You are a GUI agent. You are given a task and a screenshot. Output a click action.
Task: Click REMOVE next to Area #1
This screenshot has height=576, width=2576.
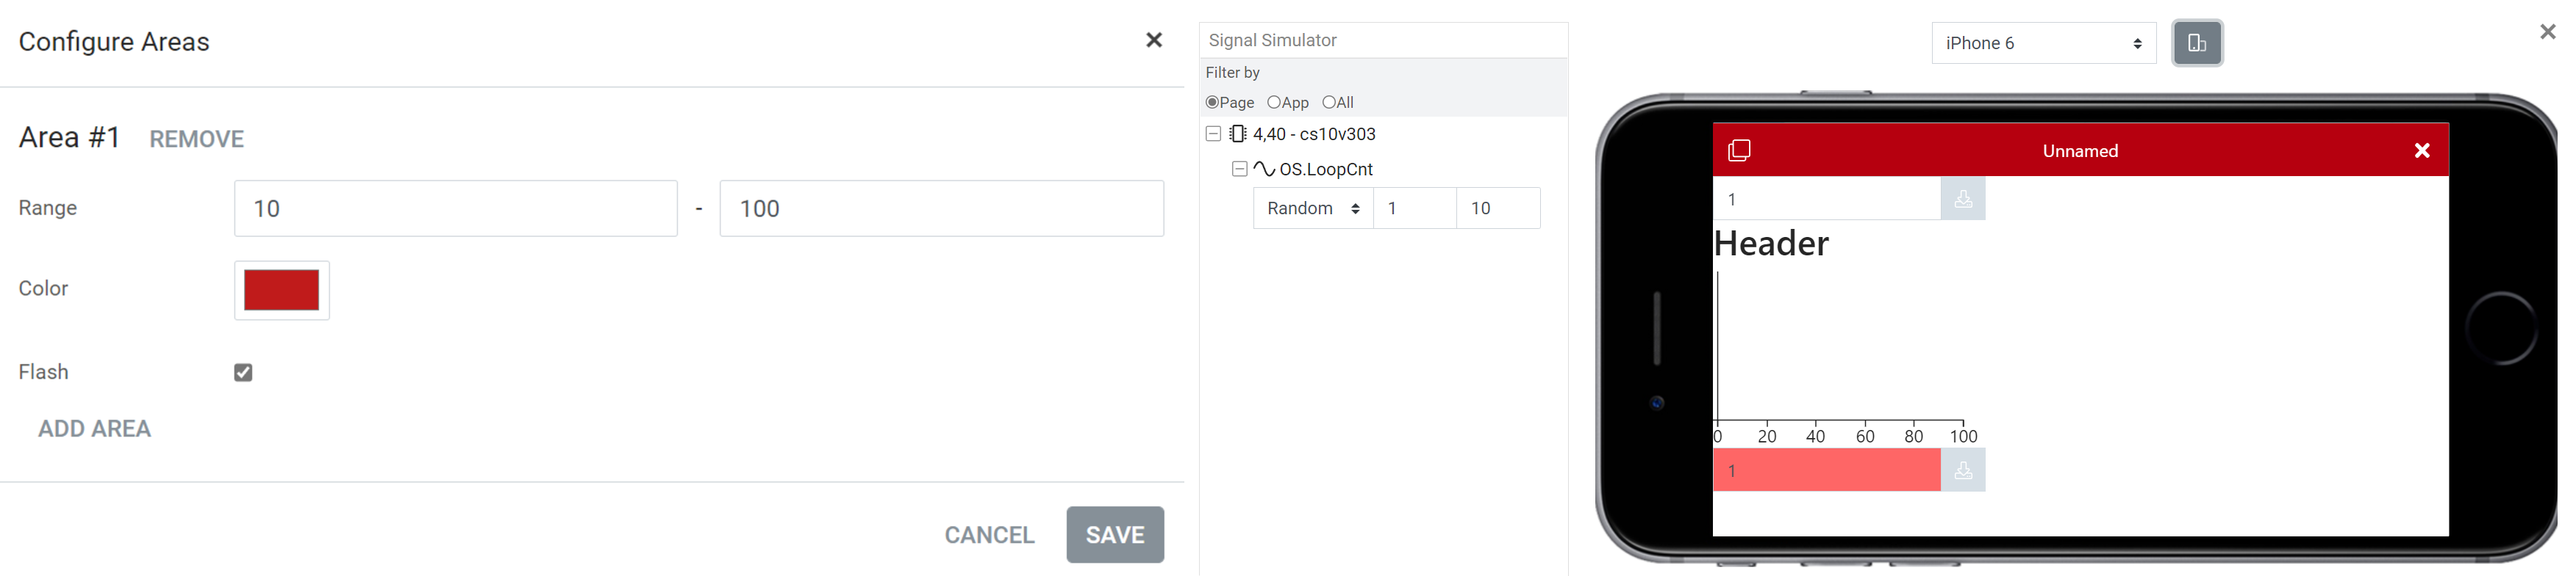(x=197, y=139)
